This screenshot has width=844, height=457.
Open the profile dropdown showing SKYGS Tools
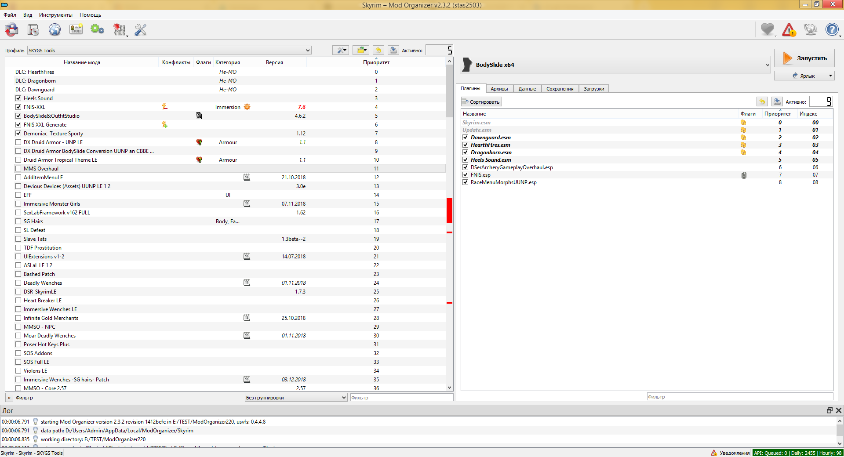pyautogui.click(x=169, y=51)
